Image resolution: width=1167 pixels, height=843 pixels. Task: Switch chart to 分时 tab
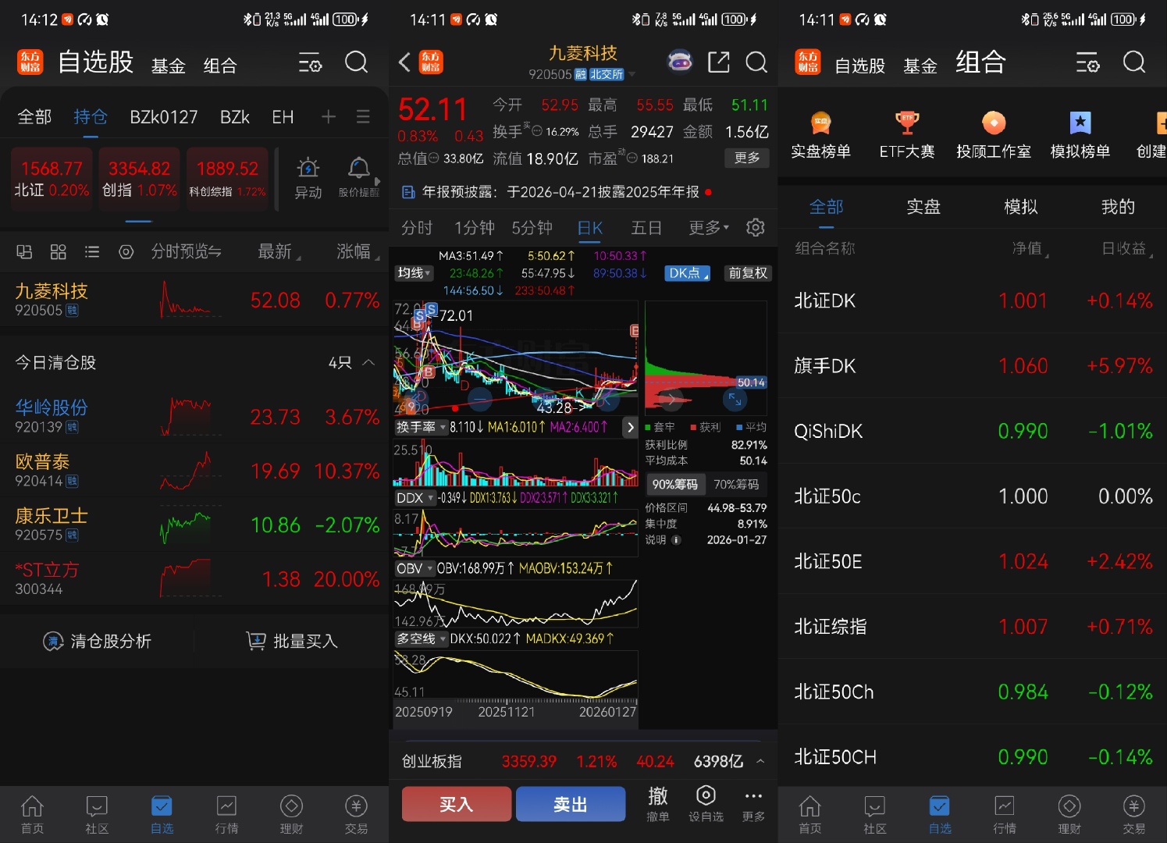point(417,227)
